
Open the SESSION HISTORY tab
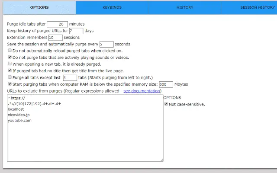click(x=249, y=8)
